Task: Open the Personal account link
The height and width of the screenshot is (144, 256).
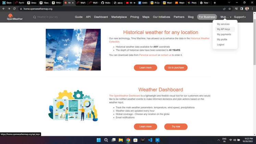Action: click(148, 55)
